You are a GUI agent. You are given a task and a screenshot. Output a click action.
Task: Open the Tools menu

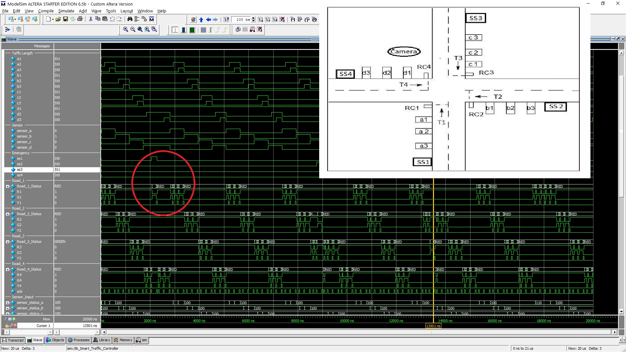(111, 11)
